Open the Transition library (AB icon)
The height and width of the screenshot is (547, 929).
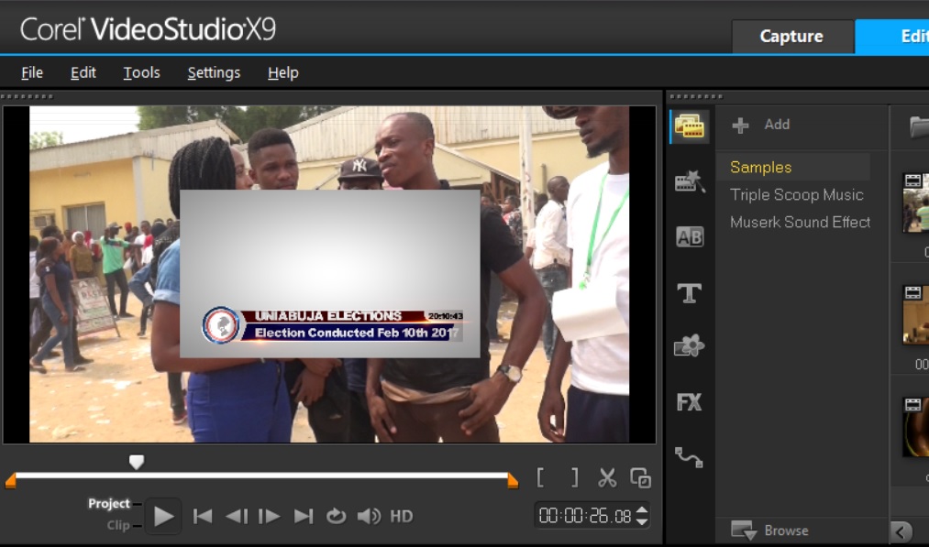690,236
